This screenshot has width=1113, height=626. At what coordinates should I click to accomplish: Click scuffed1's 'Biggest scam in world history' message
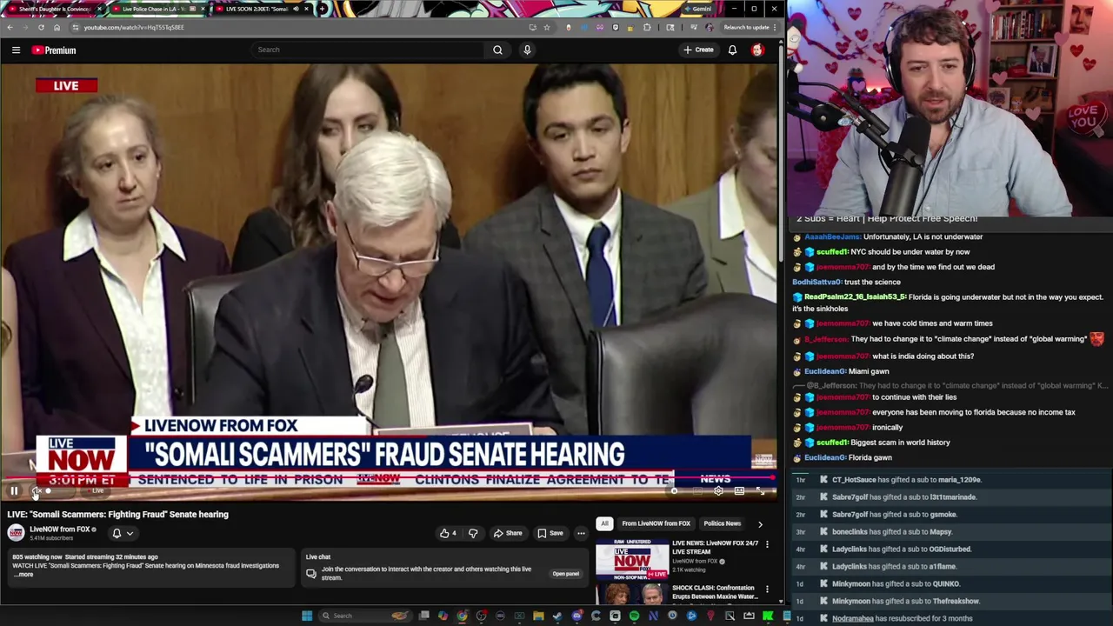click(873, 443)
